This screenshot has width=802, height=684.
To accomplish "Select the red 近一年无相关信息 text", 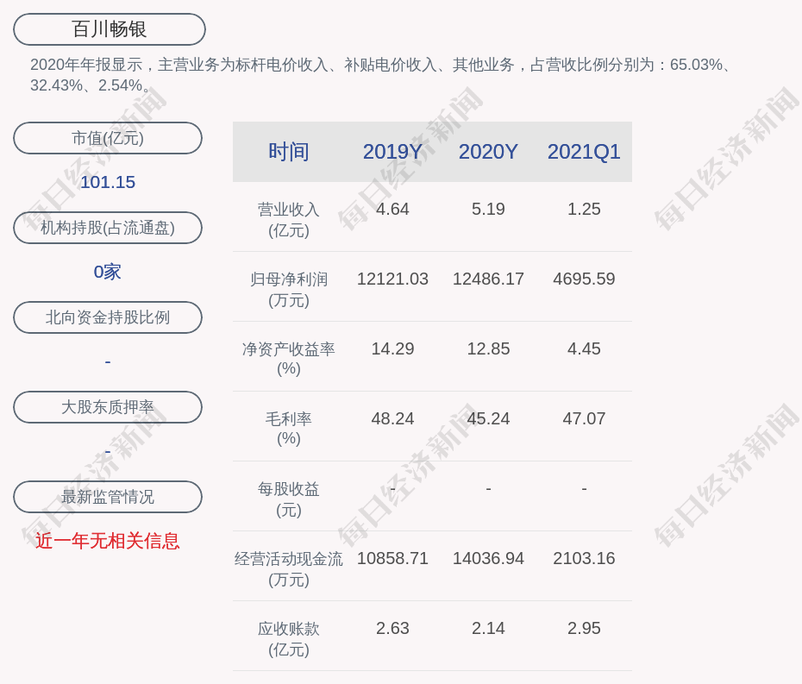I will 108,541.
